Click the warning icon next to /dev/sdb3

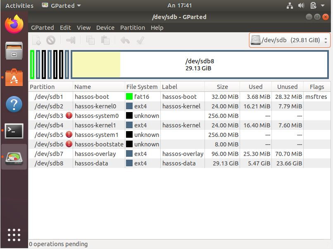[x=69, y=115]
